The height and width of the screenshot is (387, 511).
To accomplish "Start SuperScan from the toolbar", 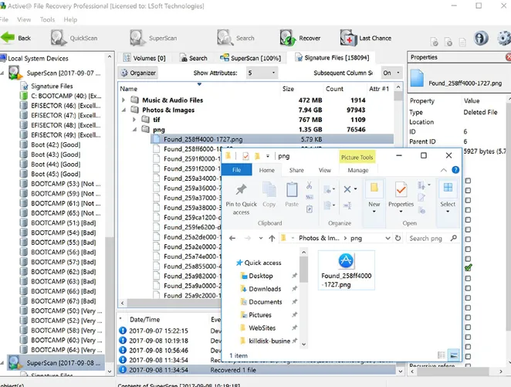I will [153, 38].
